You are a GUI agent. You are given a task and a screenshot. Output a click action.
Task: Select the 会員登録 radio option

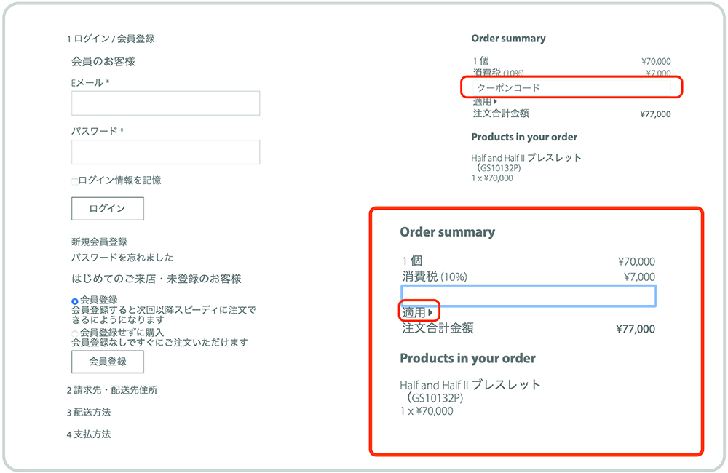point(75,301)
